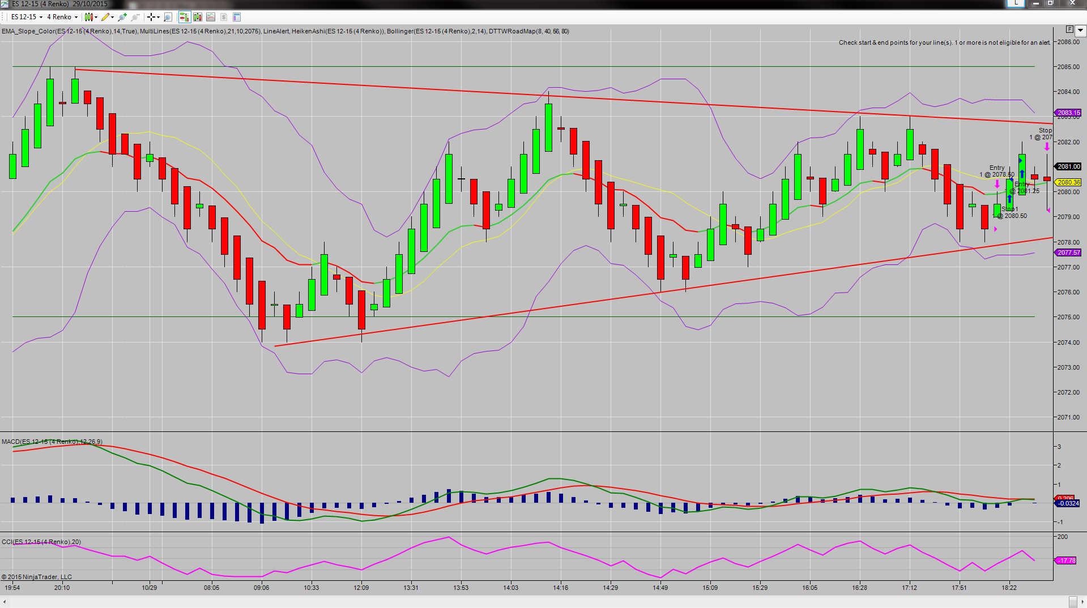Click the zoom frame magnifier icon

(168, 17)
